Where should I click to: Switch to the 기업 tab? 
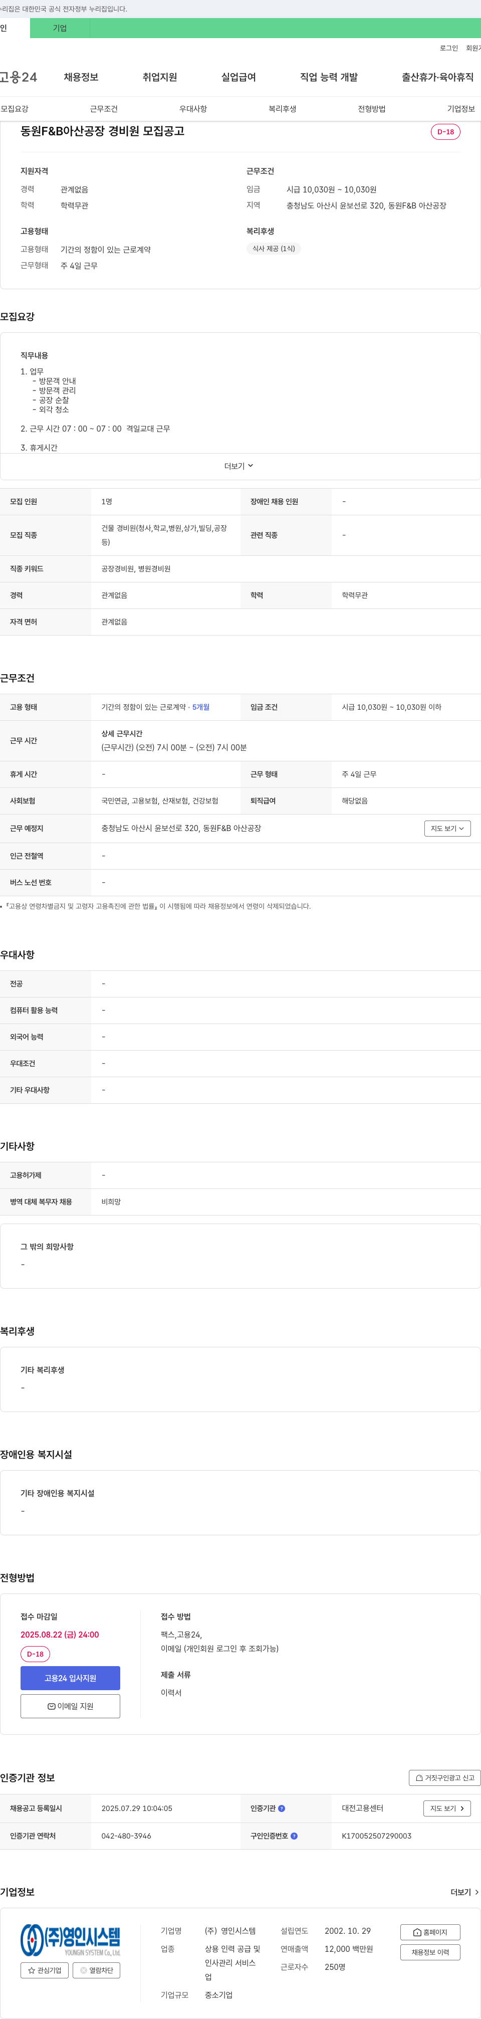[x=60, y=28]
